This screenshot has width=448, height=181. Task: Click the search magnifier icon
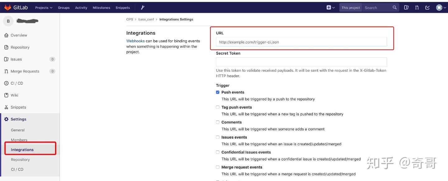394,7
